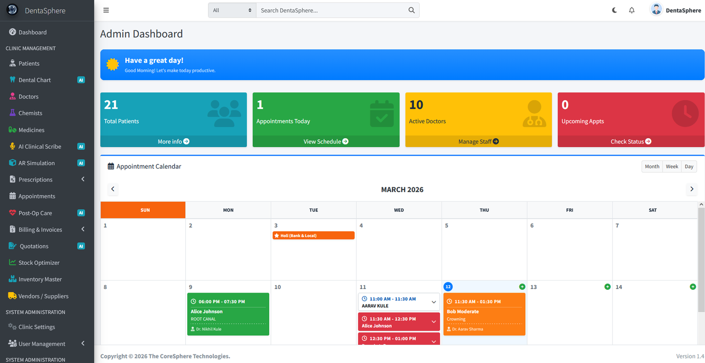Expand Billing & Invoices submenu chevron

83,229
